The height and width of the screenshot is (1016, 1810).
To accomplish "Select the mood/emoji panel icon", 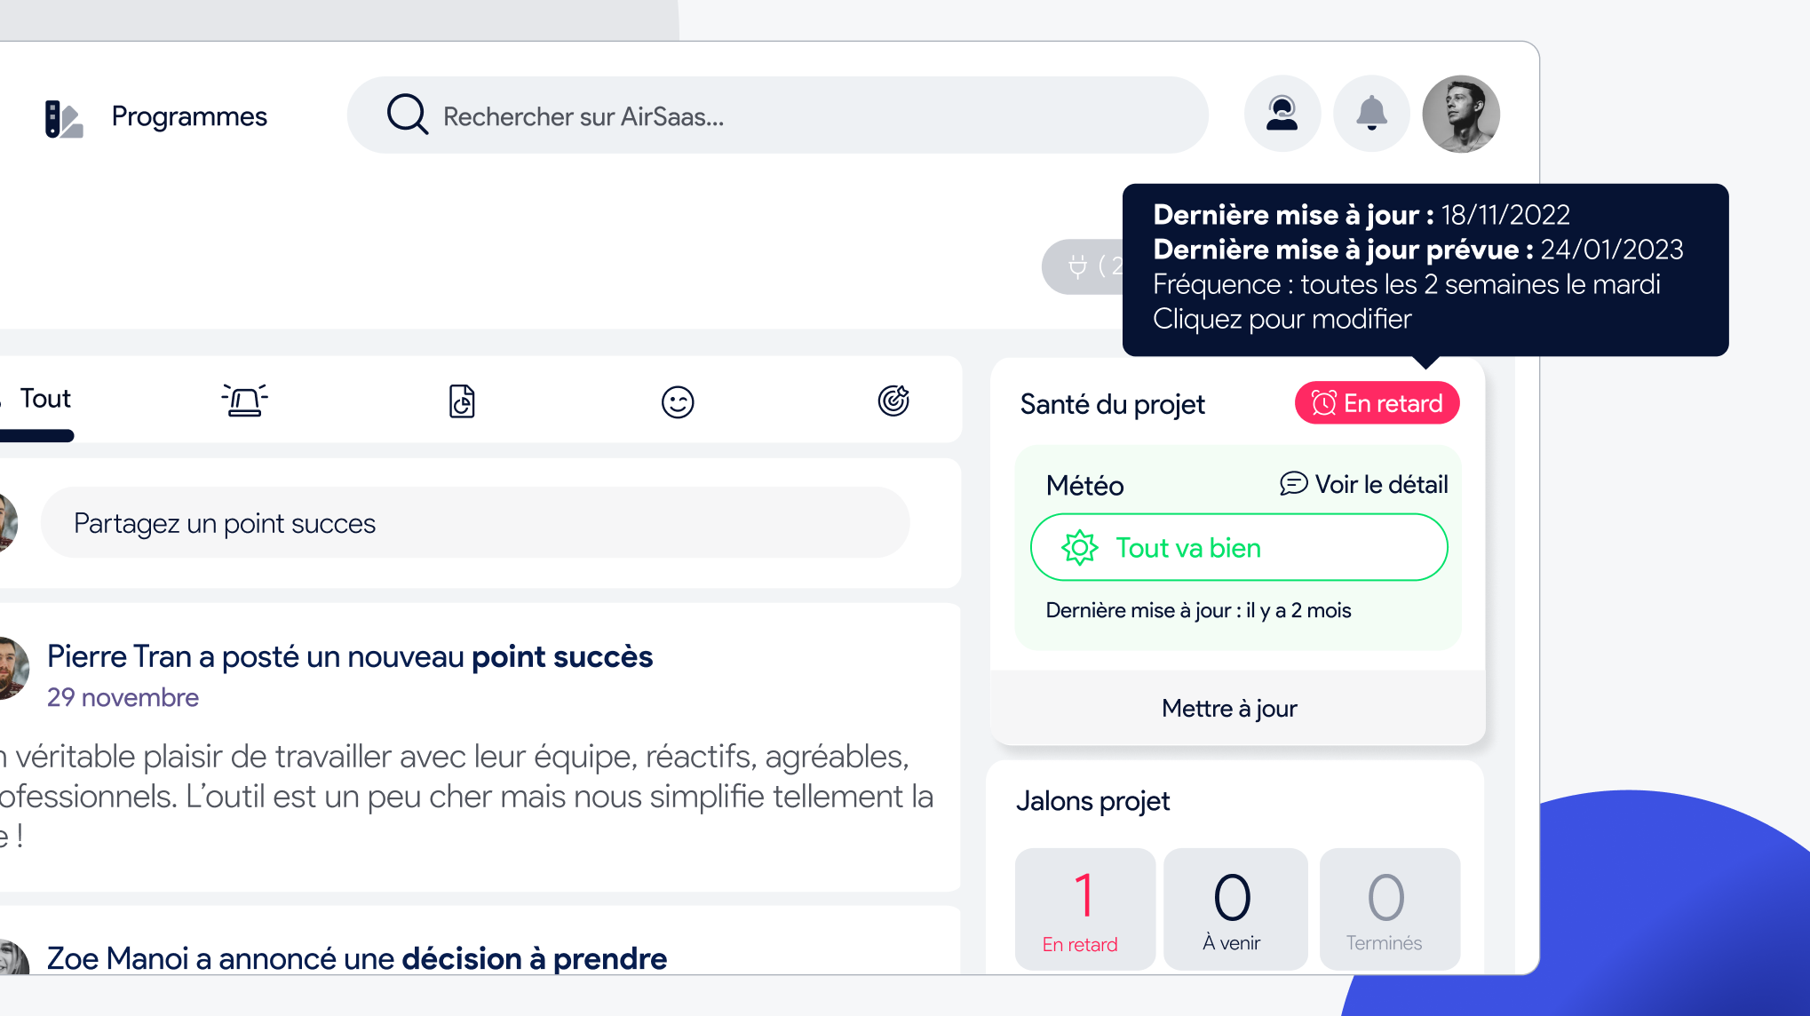I will (x=678, y=401).
